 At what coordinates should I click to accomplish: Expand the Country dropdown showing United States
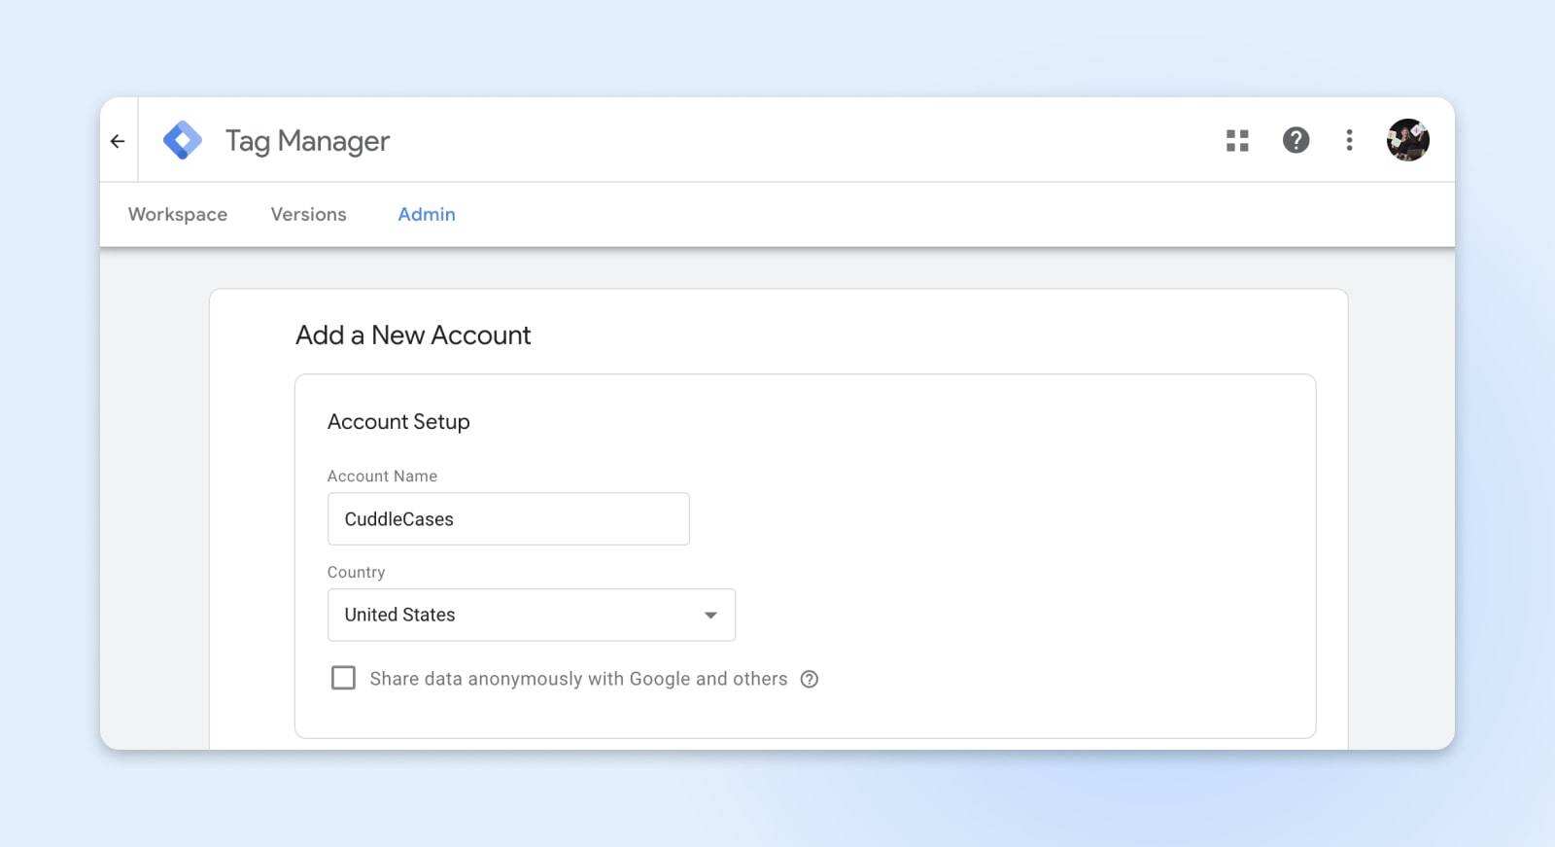point(532,615)
